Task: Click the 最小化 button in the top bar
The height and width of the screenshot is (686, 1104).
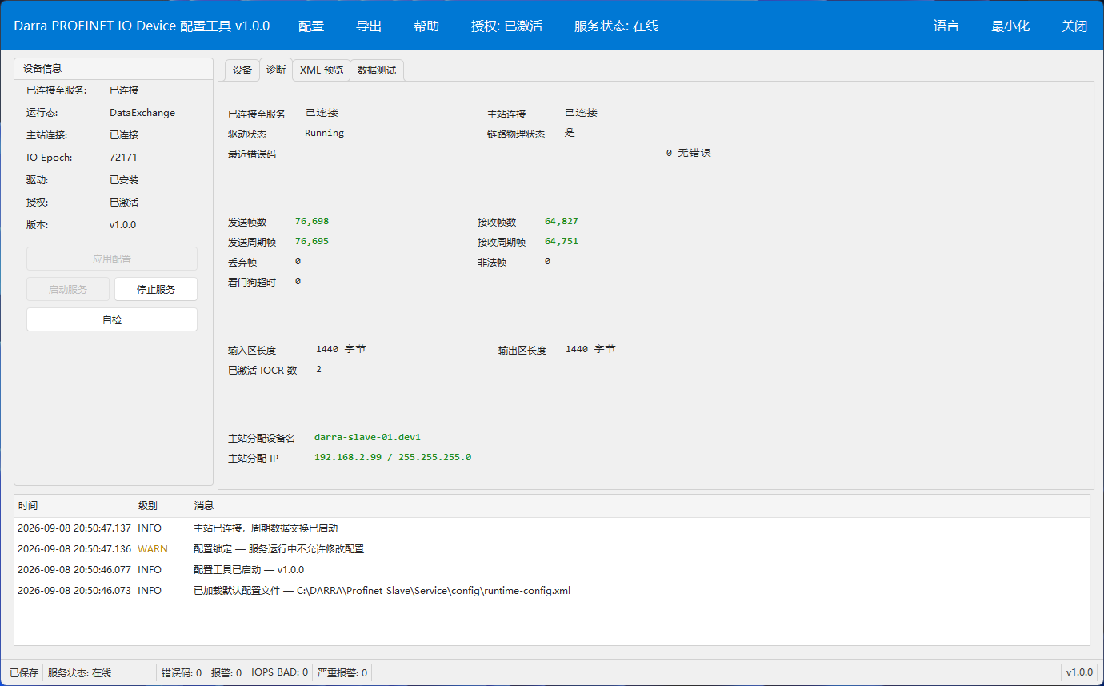Action: (1010, 26)
